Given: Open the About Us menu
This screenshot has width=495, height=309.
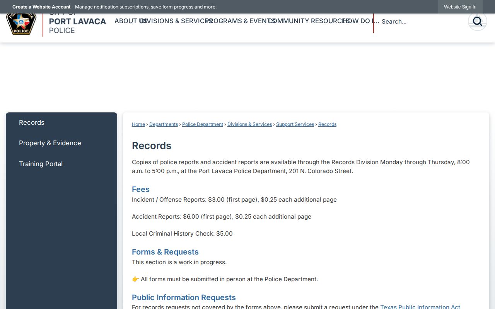Looking at the screenshot, I should [x=131, y=21].
